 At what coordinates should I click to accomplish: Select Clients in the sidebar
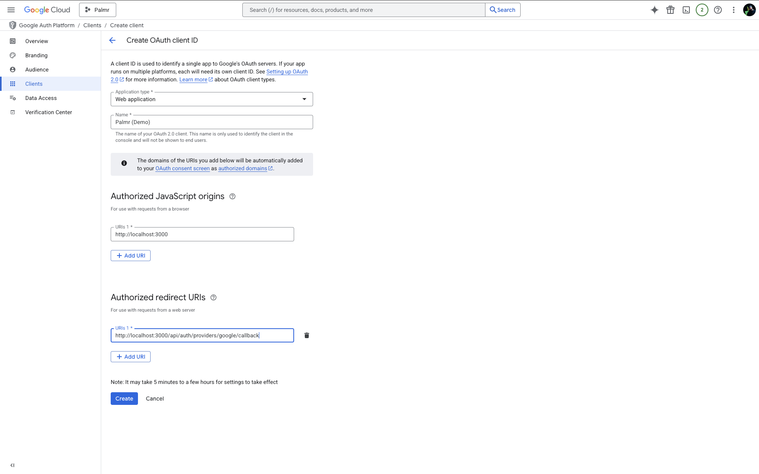coord(51,84)
